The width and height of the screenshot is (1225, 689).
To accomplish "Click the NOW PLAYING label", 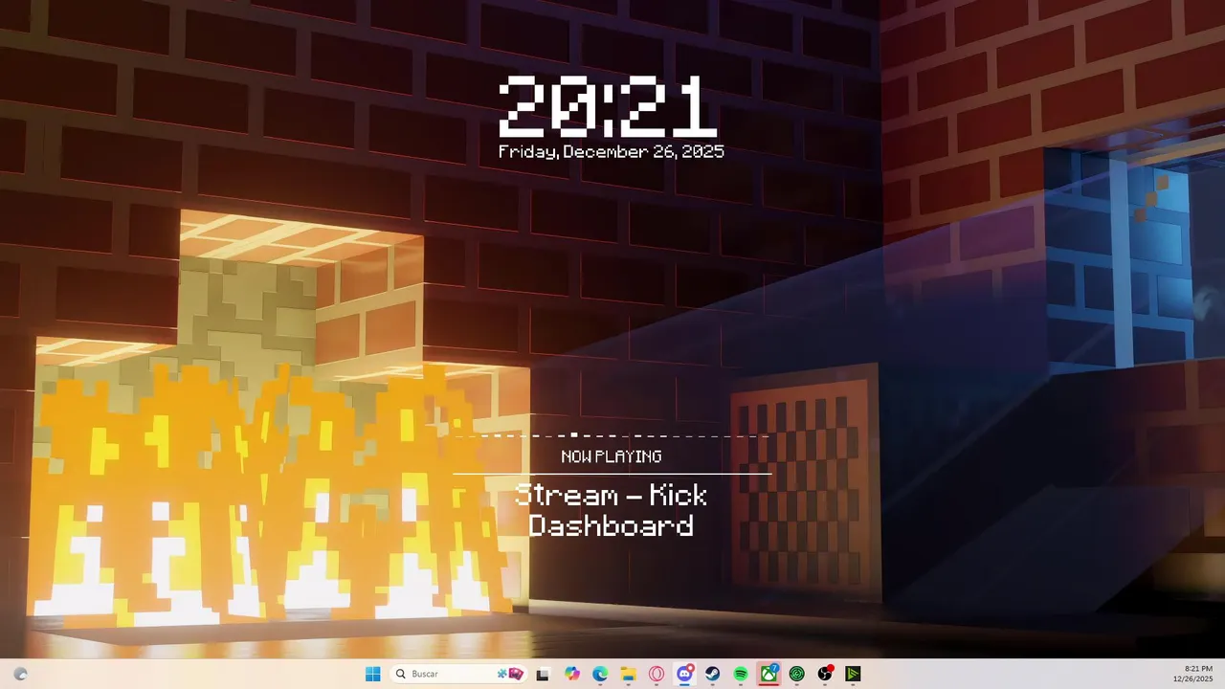I will 612,456.
